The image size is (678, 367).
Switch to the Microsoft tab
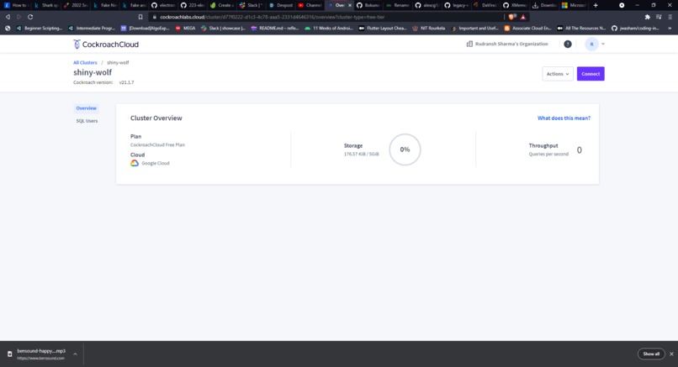click(x=575, y=5)
